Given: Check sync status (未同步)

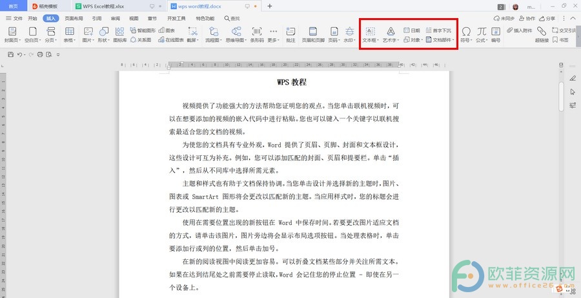Looking at the screenshot, I should [504, 18].
